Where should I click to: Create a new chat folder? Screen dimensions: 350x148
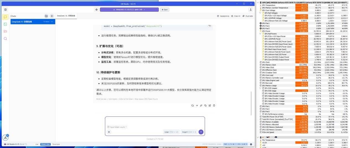[46, 16]
